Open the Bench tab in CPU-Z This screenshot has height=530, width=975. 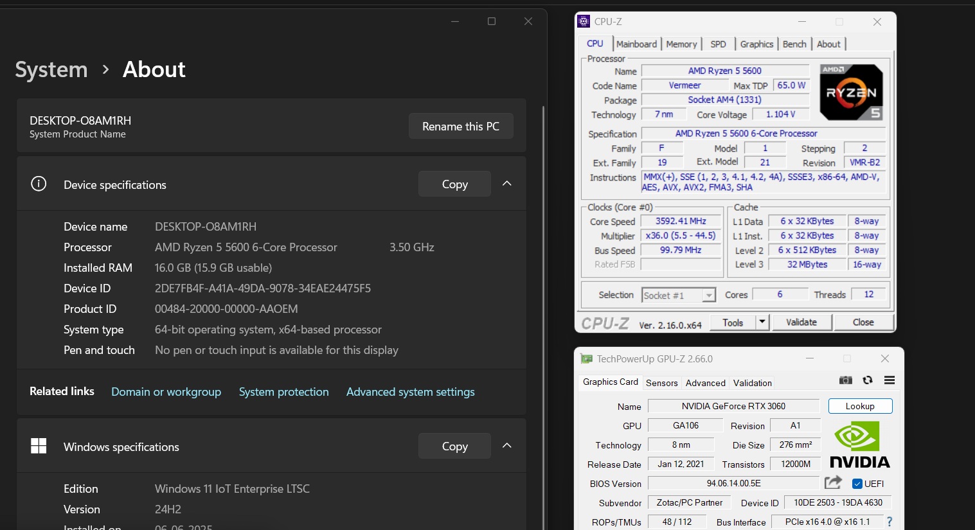tap(794, 44)
